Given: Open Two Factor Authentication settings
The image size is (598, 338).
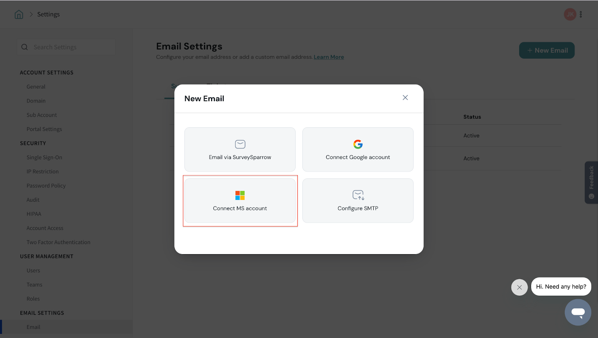Looking at the screenshot, I should 58,243.
